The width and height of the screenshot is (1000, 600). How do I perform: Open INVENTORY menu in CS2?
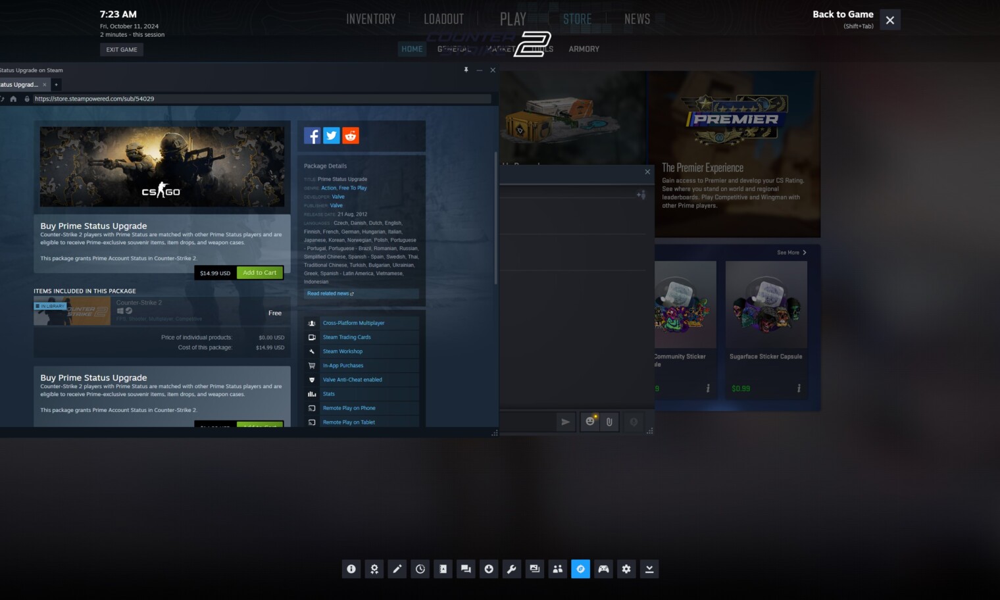click(x=371, y=19)
